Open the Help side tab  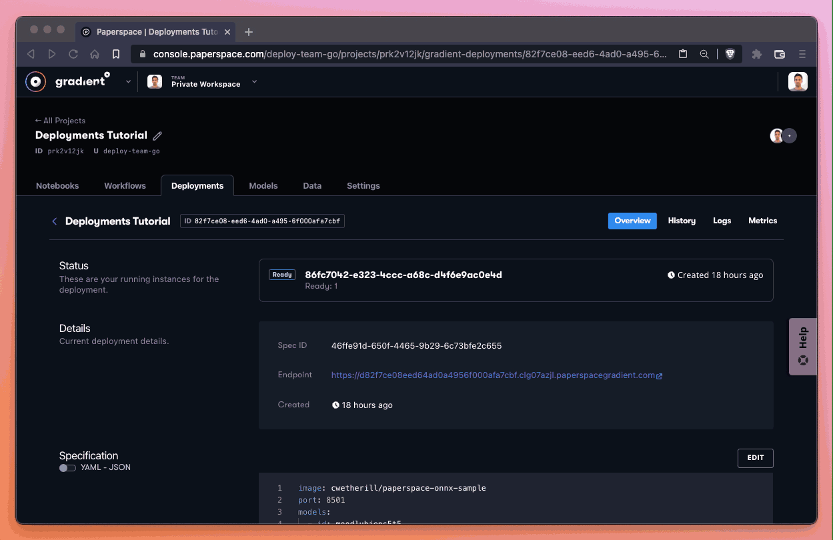click(803, 347)
